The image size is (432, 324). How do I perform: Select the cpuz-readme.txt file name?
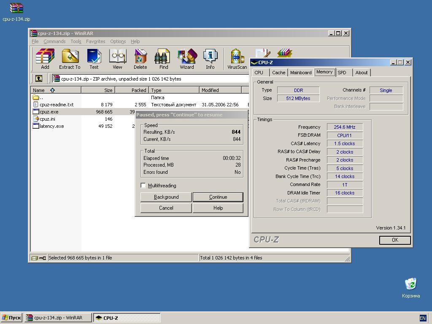click(57, 105)
